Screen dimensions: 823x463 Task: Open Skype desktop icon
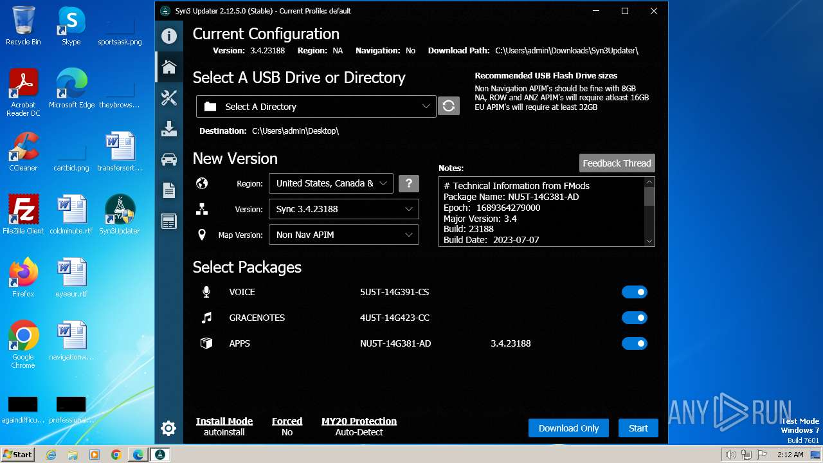coord(71,26)
